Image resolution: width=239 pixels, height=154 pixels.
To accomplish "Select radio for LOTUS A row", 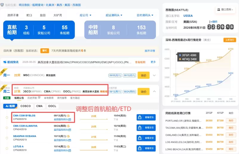I will click(x=7, y=148).
